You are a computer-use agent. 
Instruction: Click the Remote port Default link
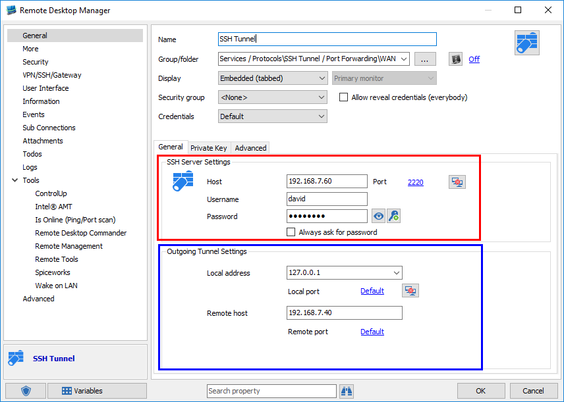(372, 332)
